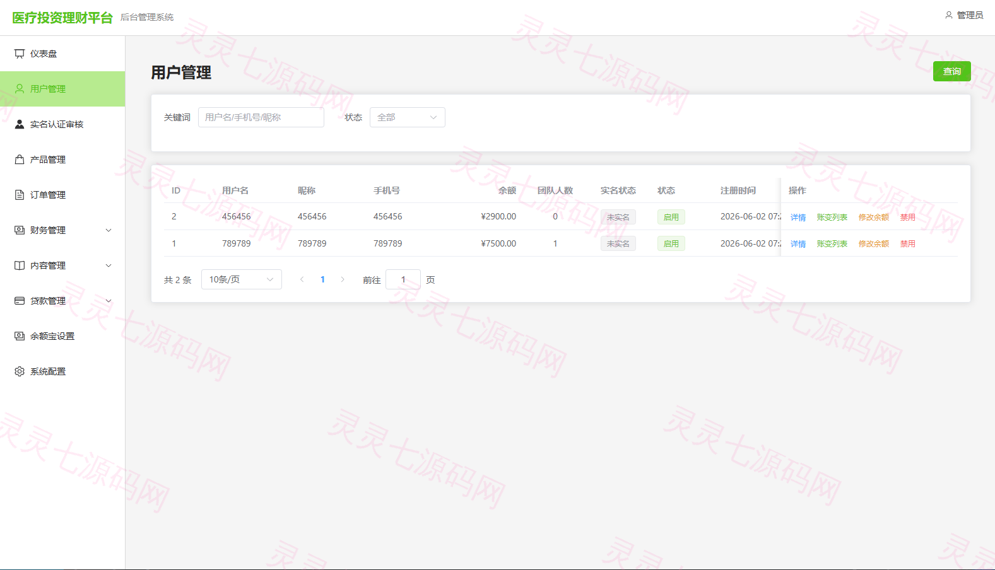Viewport: 995px width, 570px height.
Task: Navigate to 系统配置 menu entry
Action: pos(62,371)
